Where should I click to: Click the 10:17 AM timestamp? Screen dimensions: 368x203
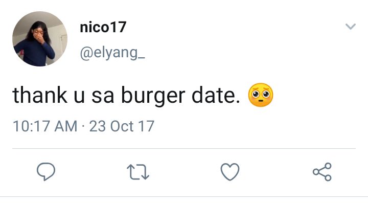[45, 126]
